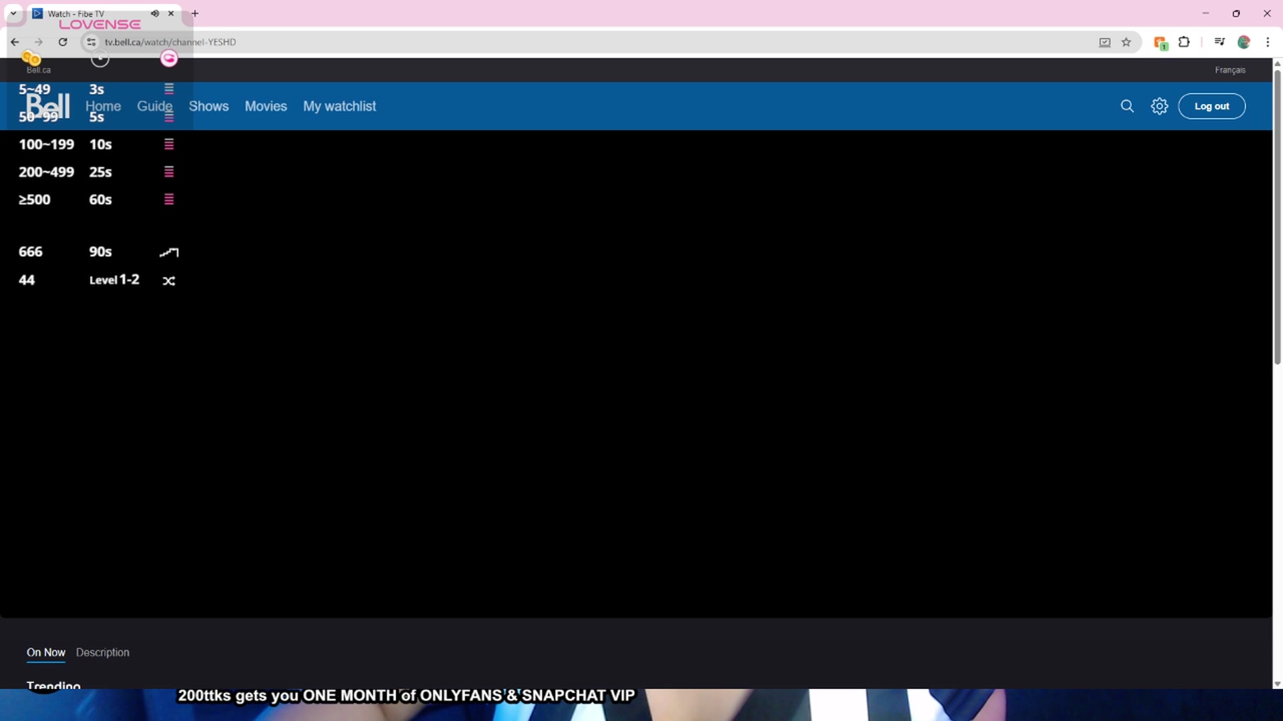Switch language via Français link
Screen dimensions: 1283x721
[x=1230, y=70]
